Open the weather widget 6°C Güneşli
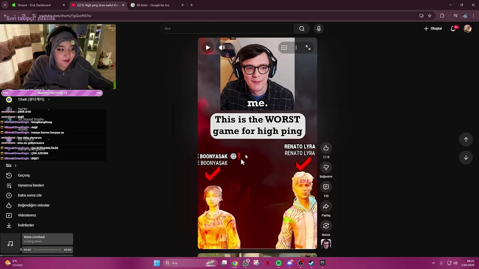479x269 pixels. [x=14, y=263]
